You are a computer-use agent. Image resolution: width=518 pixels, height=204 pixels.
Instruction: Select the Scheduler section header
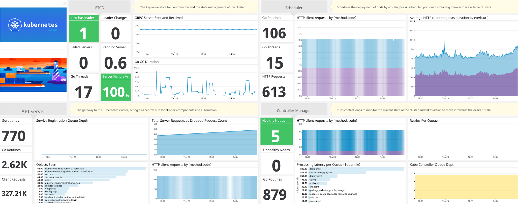click(x=294, y=8)
